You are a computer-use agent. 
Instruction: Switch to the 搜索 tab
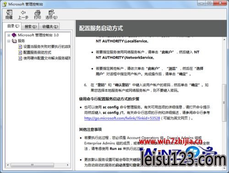coord(30,27)
